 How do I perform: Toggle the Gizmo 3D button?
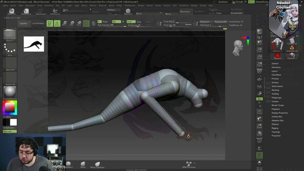(86, 23)
